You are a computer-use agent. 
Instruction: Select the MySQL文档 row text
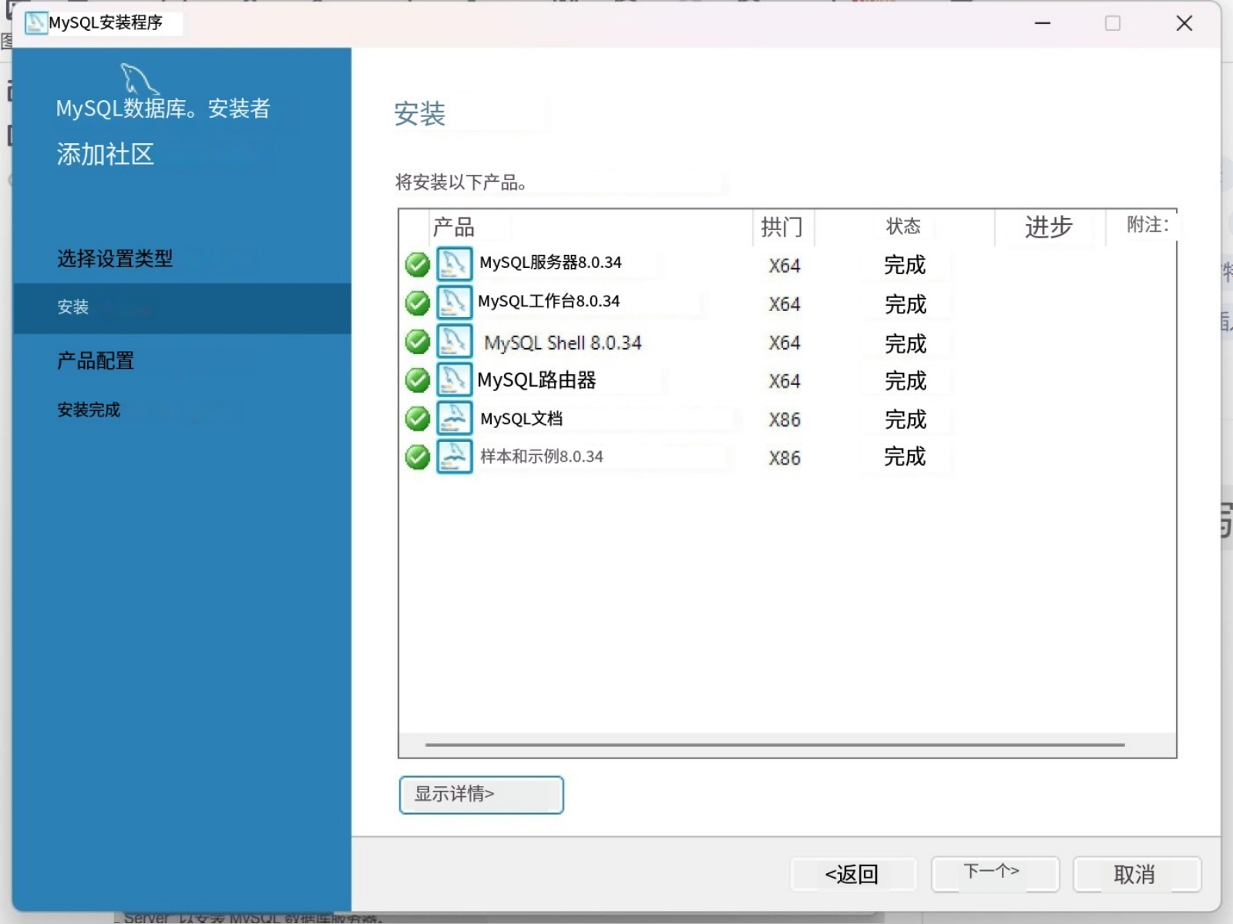coord(522,419)
